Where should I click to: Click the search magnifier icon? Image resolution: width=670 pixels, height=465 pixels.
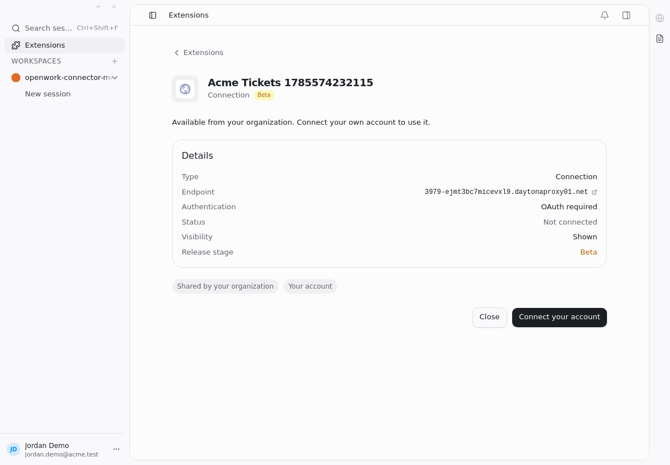[16, 28]
